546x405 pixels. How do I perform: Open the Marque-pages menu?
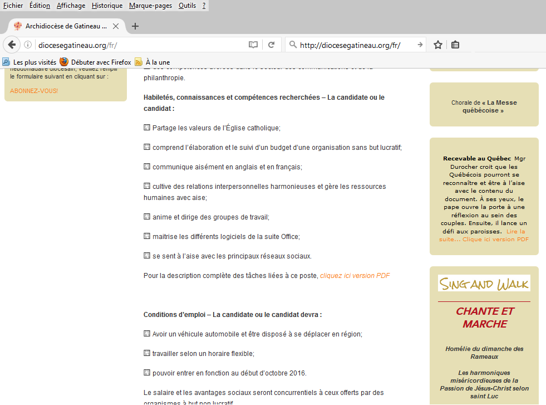[x=150, y=6]
